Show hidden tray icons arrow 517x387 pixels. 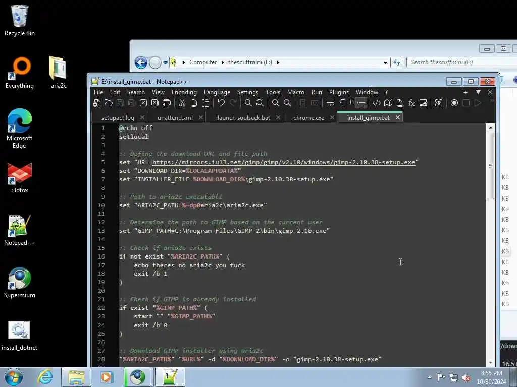click(x=429, y=377)
